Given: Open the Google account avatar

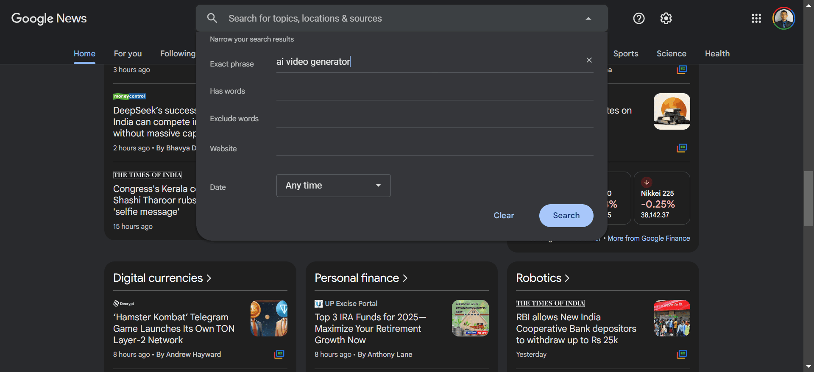Looking at the screenshot, I should point(783,18).
